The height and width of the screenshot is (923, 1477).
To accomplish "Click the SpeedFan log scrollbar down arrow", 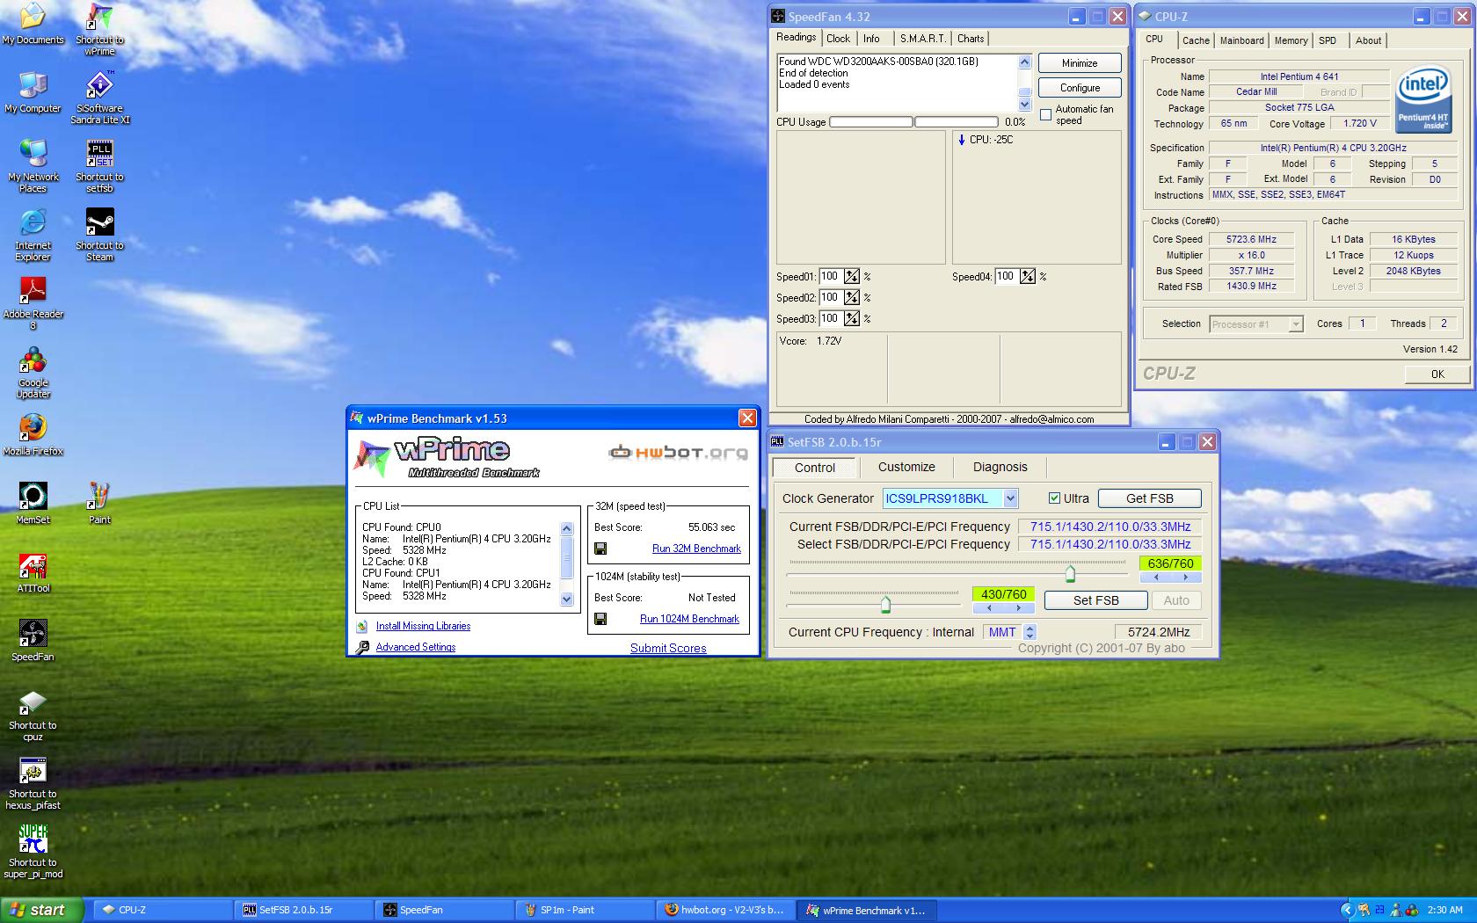I will [1024, 105].
